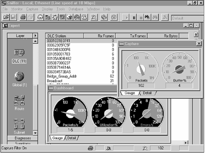This screenshot has width=205, height=153.
Task: Click the Packets gauge in Capture window
Action: [x=141, y=67]
